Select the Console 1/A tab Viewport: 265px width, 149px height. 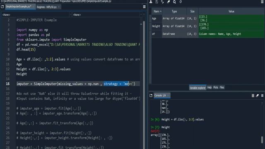click(162, 96)
